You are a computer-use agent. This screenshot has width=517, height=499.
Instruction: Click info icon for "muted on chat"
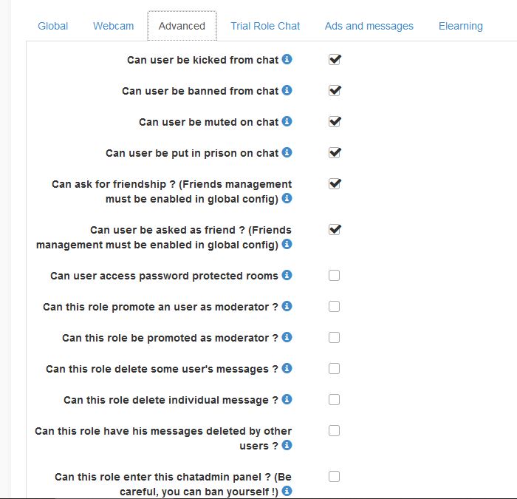click(287, 121)
